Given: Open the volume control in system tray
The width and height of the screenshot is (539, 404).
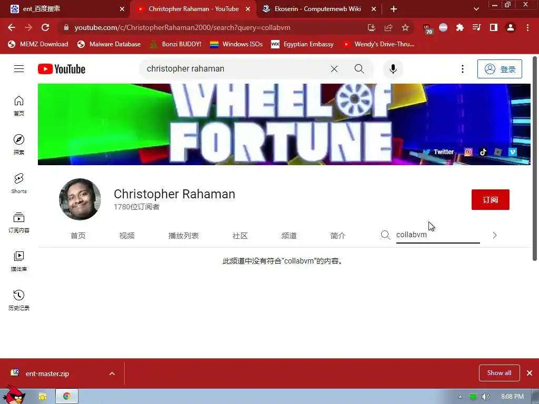Looking at the screenshot, I should 485,397.
